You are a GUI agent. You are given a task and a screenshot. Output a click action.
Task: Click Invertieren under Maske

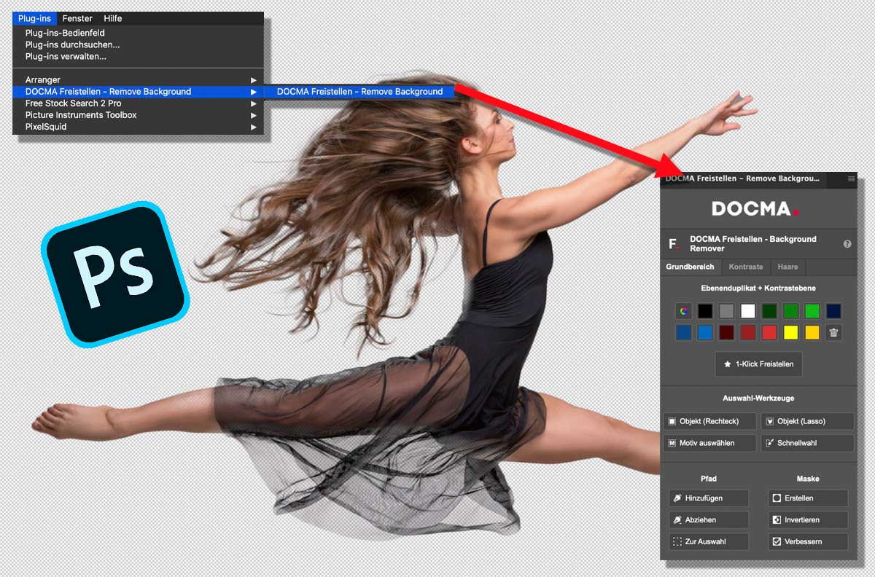pyautogui.click(x=808, y=520)
